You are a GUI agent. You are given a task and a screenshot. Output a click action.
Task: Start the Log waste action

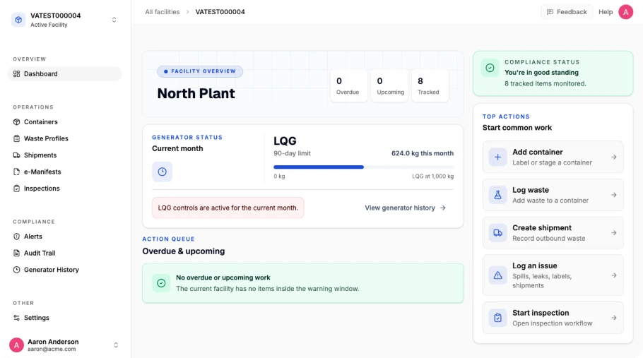coord(553,195)
